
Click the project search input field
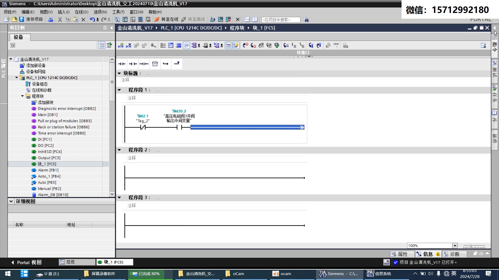point(281,20)
